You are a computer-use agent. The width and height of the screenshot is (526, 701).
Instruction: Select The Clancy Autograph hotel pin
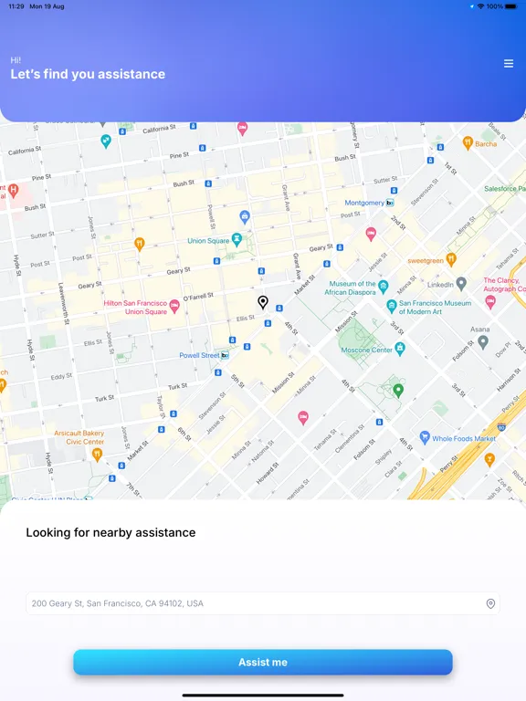tap(490, 302)
